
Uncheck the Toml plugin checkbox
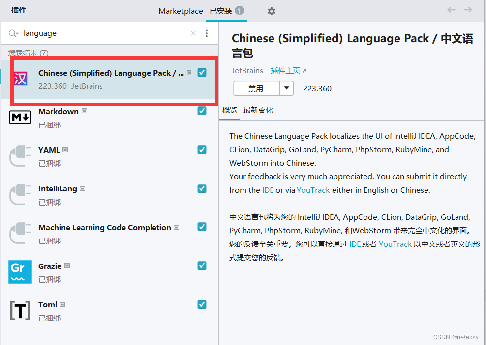click(202, 304)
